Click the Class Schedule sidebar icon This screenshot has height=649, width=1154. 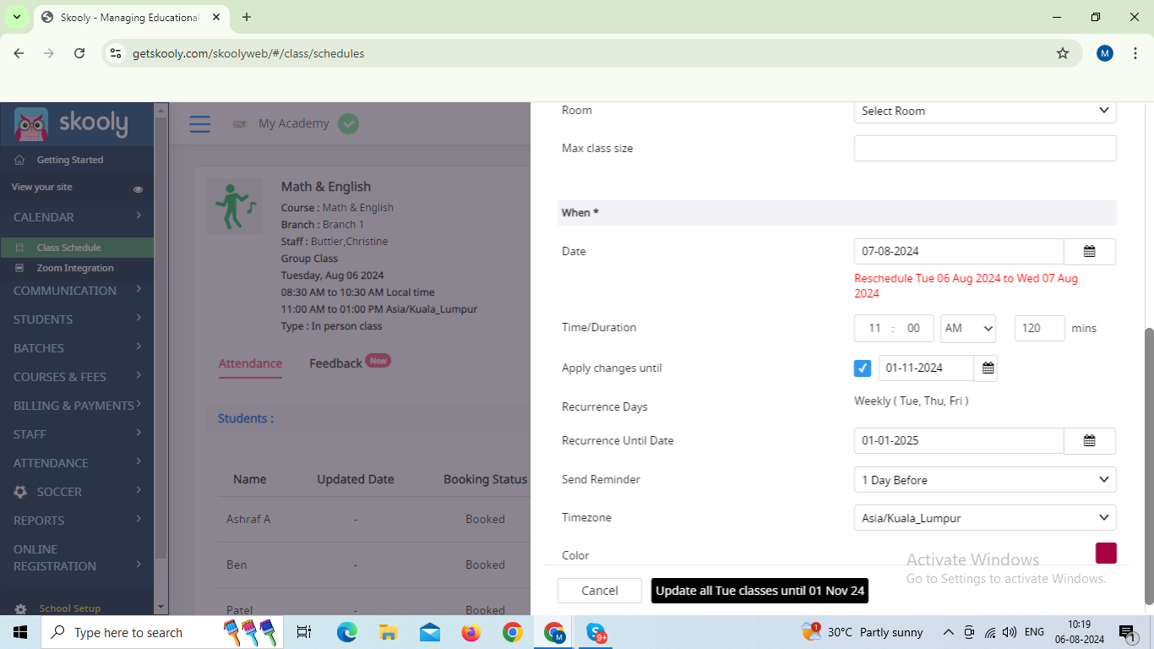coord(19,248)
